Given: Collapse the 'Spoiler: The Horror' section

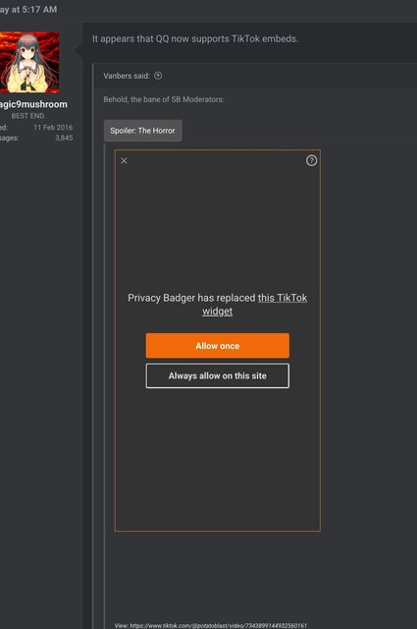Looking at the screenshot, I should coord(142,131).
